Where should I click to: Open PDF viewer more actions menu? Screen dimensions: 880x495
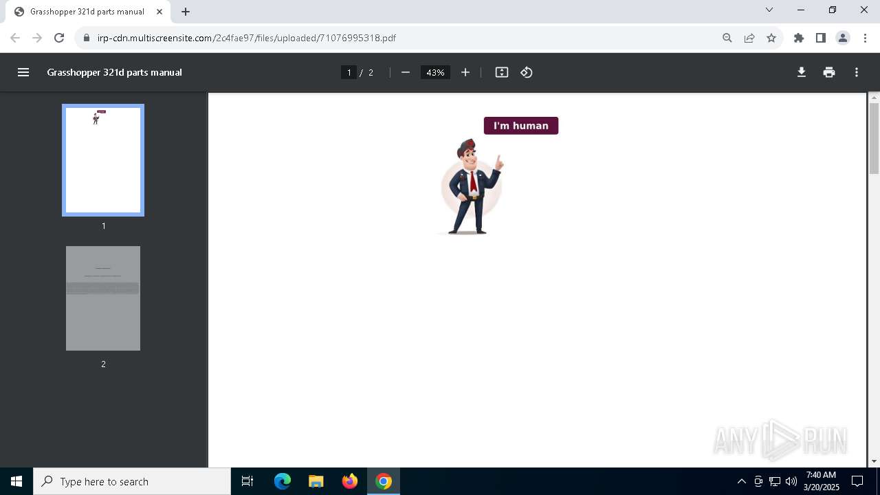coord(857,72)
